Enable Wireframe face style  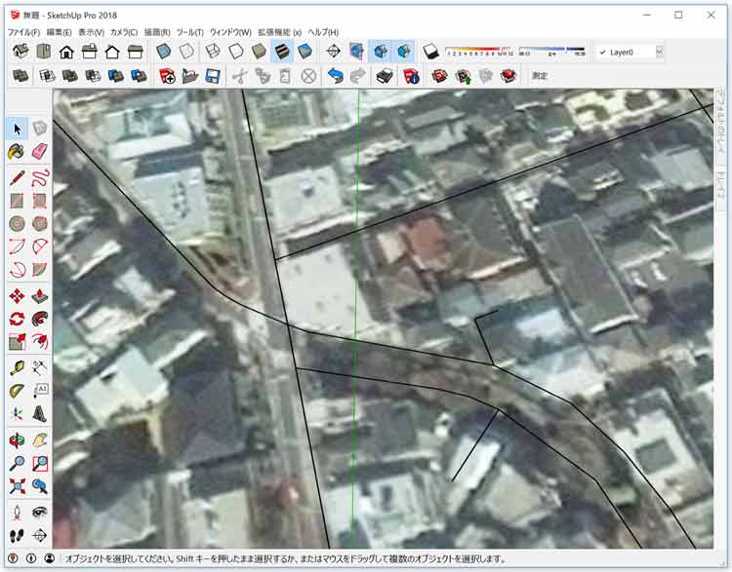pyautogui.click(x=213, y=52)
